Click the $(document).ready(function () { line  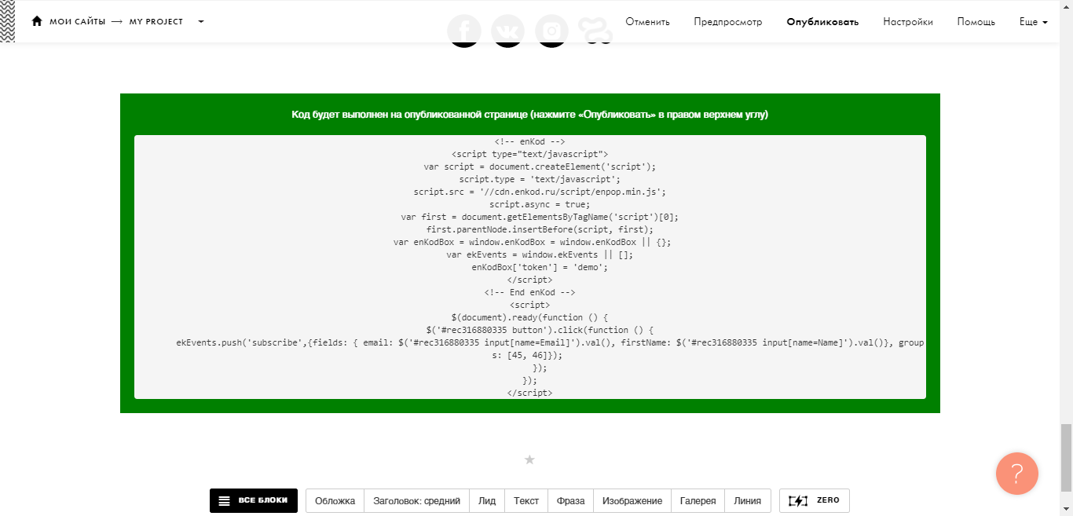530,317
